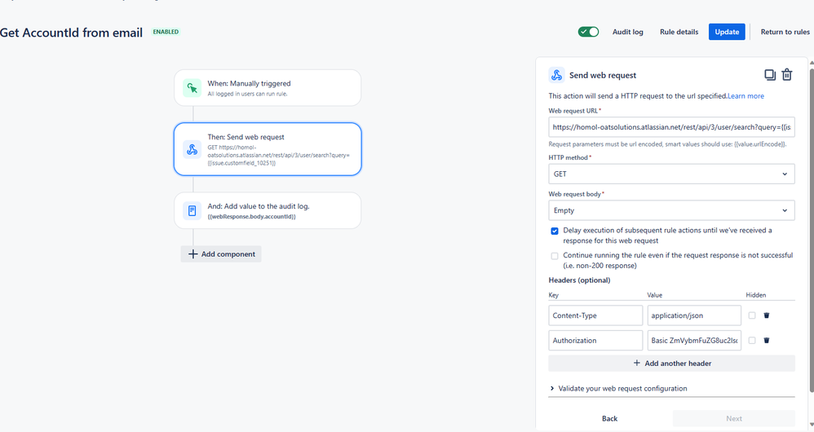Open Rule details
This screenshot has height=432, width=814.
[679, 32]
